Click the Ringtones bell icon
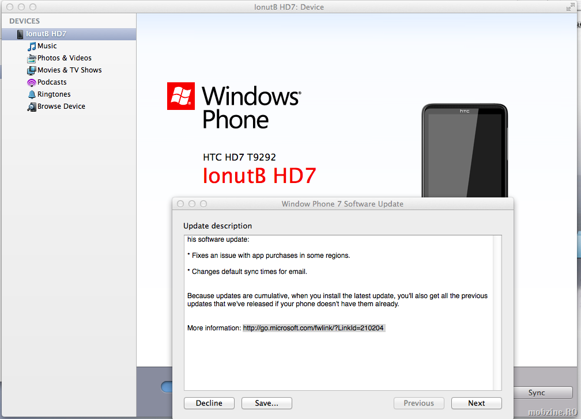Image resolution: width=581 pixels, height=419 pixels. (32, 94)
